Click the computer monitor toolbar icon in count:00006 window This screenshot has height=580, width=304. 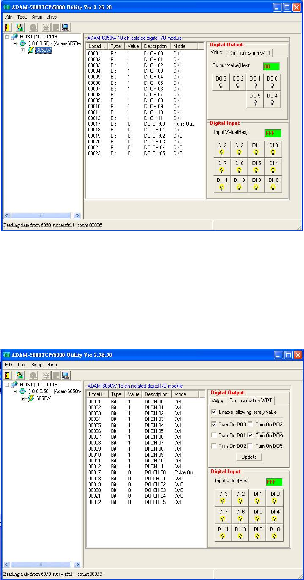click(65, 27)
